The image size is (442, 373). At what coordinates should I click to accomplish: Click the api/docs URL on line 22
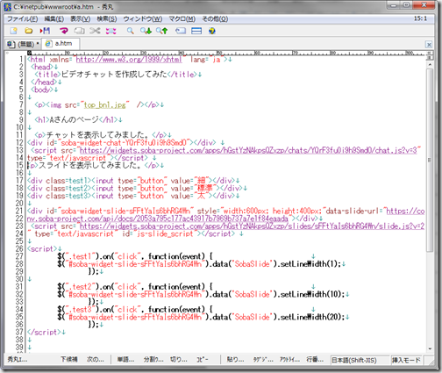coord(157,219)
